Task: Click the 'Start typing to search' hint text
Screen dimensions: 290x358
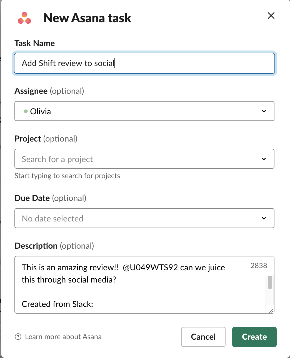Action: coord(67,176)
